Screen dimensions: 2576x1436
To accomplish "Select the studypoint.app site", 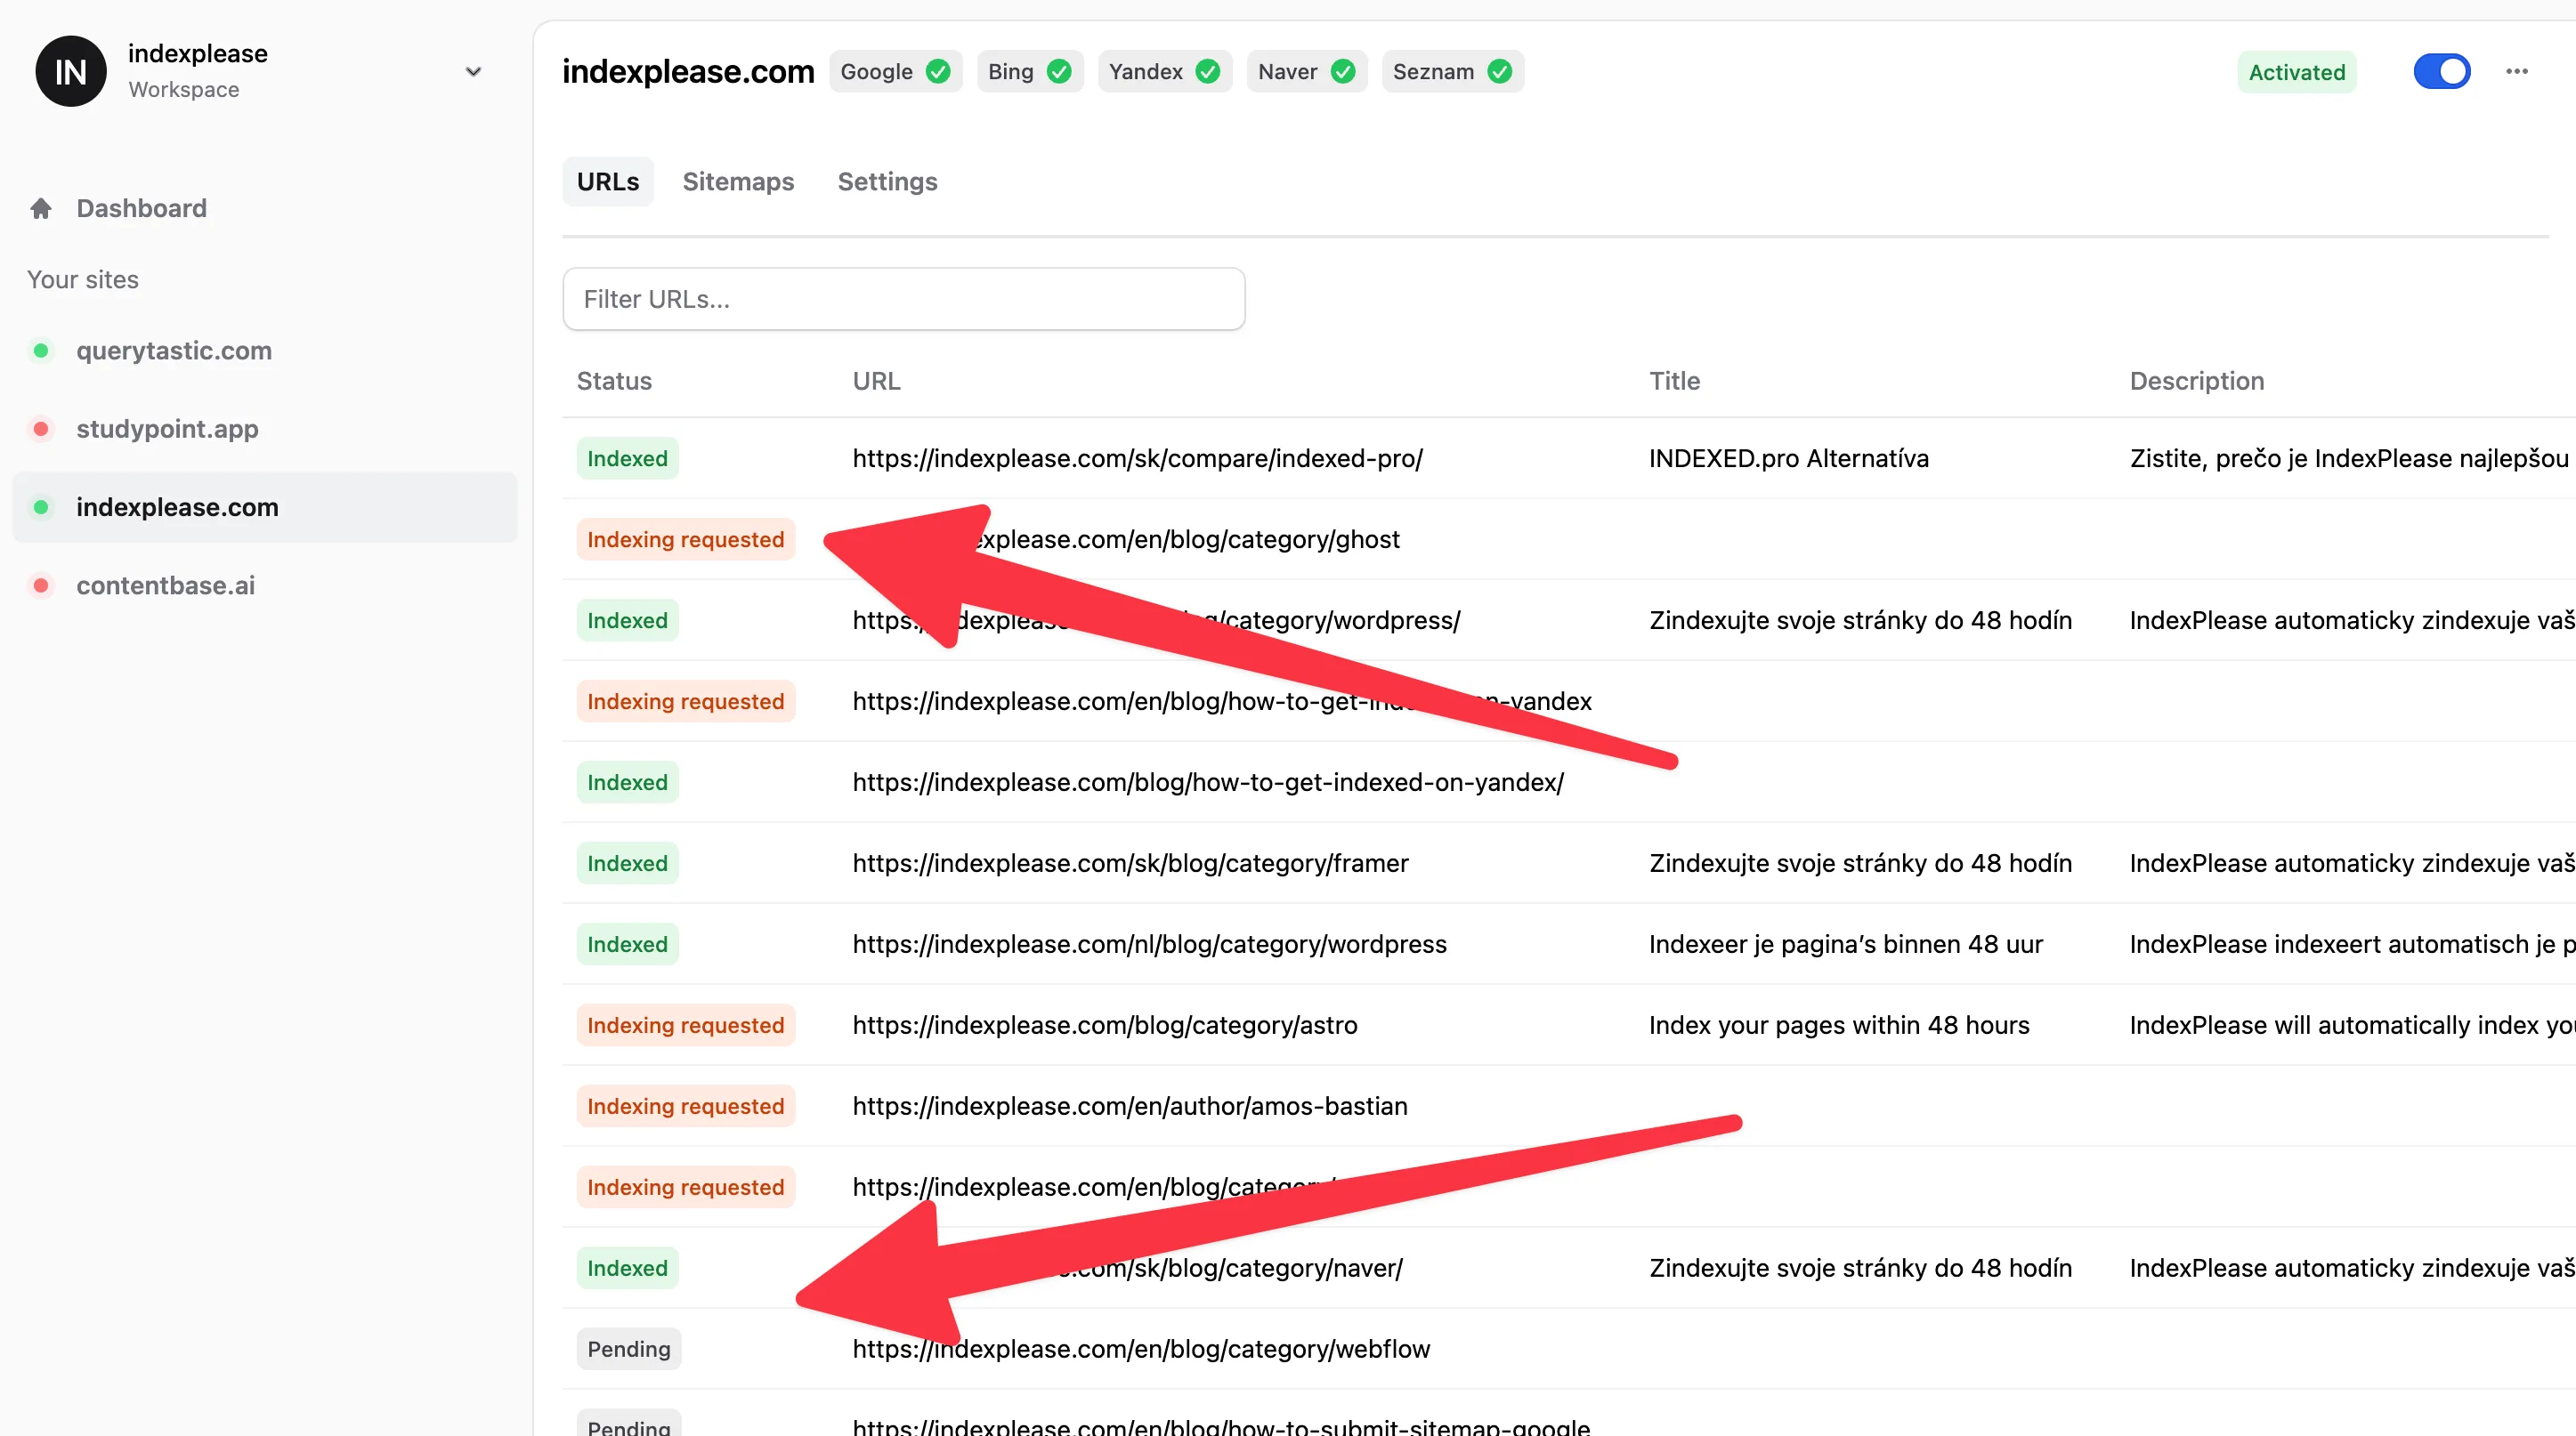I will 166,428.
